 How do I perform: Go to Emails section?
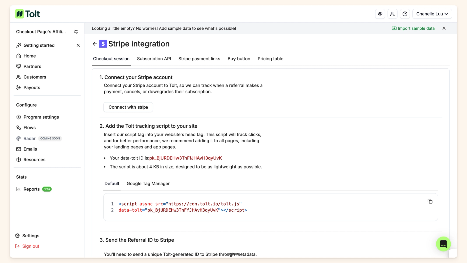click(x=30, y=149)
